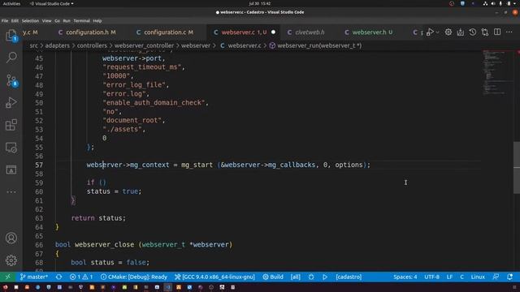
Task: Open the View menu
Action: pyautogui.click(x=46, y=20)
